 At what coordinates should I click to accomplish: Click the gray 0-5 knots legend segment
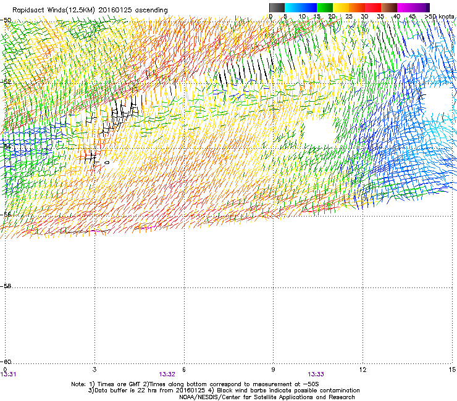click(277, 7)
